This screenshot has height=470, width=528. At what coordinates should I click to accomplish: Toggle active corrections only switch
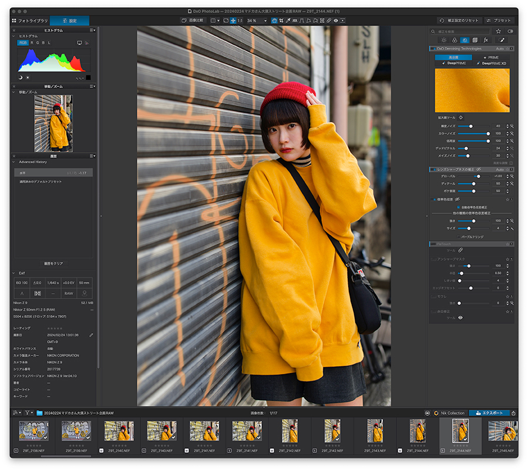tap(510, 31)
